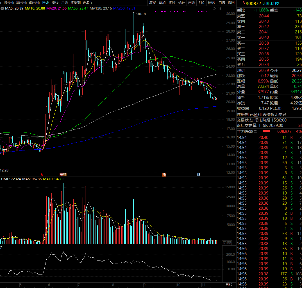Click the 换手 value 1.71%
Screen dimensions: 302x288
263,98
